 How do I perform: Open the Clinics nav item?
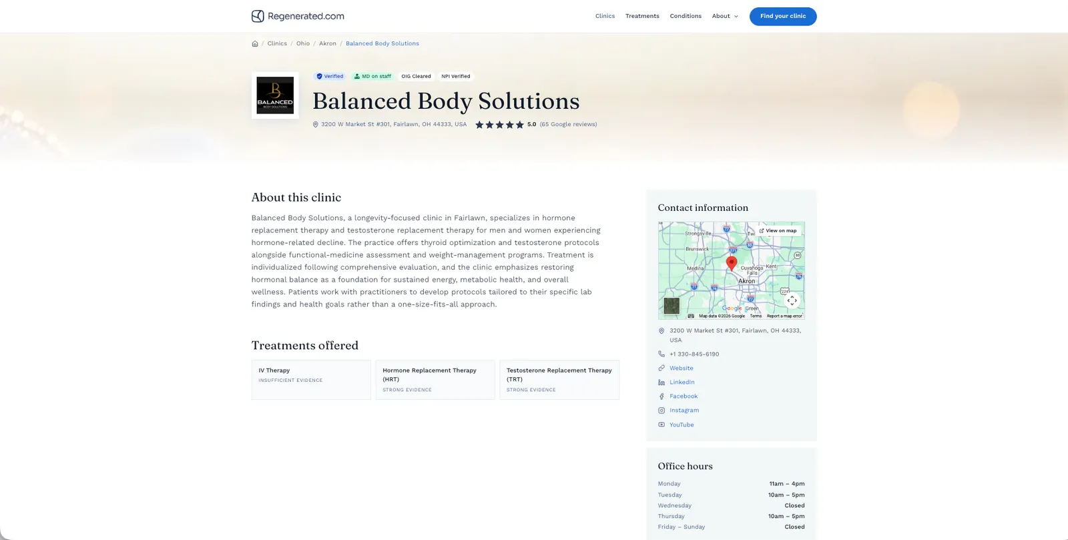(x=605, y=16)
